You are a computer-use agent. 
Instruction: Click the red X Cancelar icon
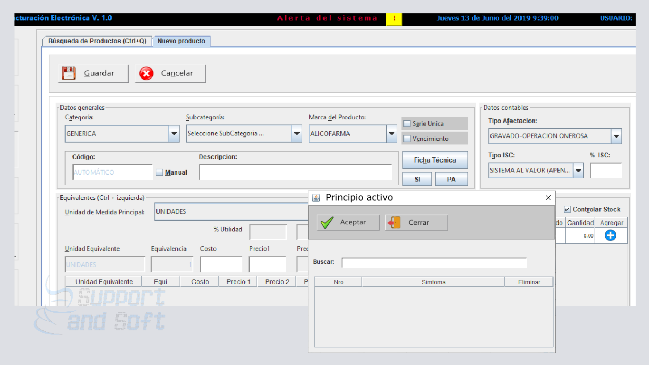[x=146, y=73]
